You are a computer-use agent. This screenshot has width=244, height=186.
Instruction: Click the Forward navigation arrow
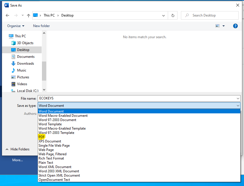click(x=16, y=15)
